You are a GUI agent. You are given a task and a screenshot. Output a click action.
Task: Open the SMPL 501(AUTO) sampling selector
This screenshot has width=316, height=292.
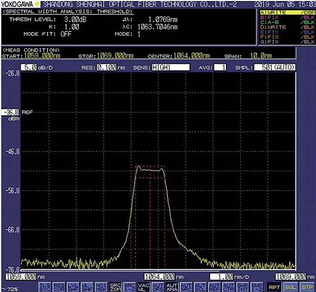click(x=275, y=67)
